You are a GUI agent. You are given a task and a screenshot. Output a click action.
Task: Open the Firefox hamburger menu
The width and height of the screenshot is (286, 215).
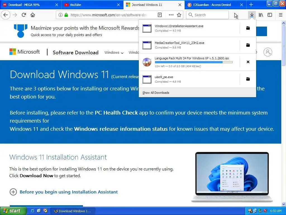pyautogui.click(x=281, y=15)
